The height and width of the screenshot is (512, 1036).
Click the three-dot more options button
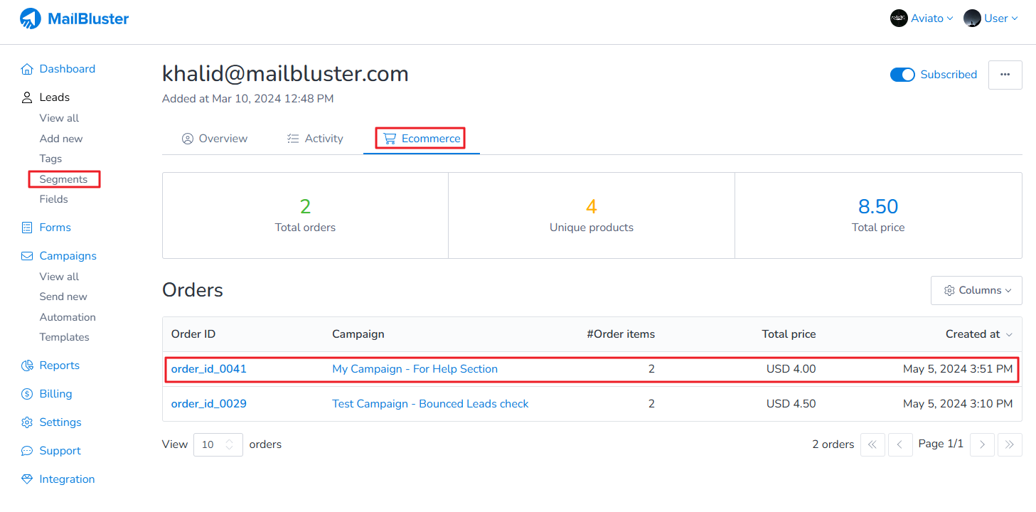[x=1005, y=75]
